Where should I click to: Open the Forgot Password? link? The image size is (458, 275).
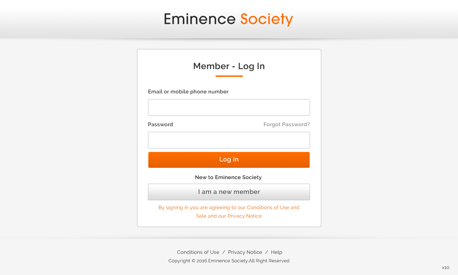pyautogui.click(x=286, y=124)
